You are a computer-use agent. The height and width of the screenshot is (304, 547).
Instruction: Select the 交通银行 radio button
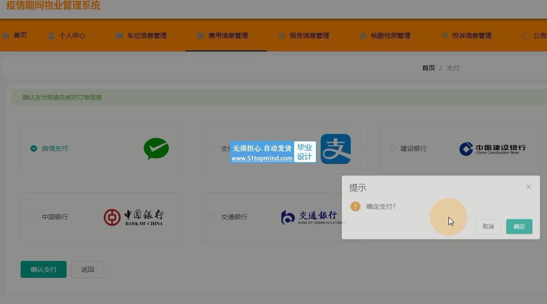click(x=213, y=217)
